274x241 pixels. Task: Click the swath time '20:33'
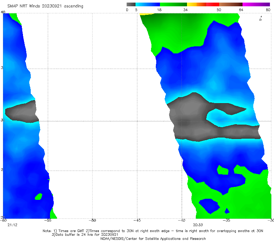coord(198,225)
